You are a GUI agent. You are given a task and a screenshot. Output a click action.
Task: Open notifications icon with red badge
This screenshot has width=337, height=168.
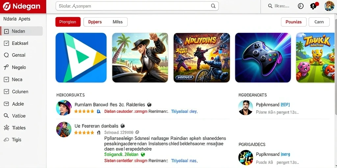click(x=314, y=6)
